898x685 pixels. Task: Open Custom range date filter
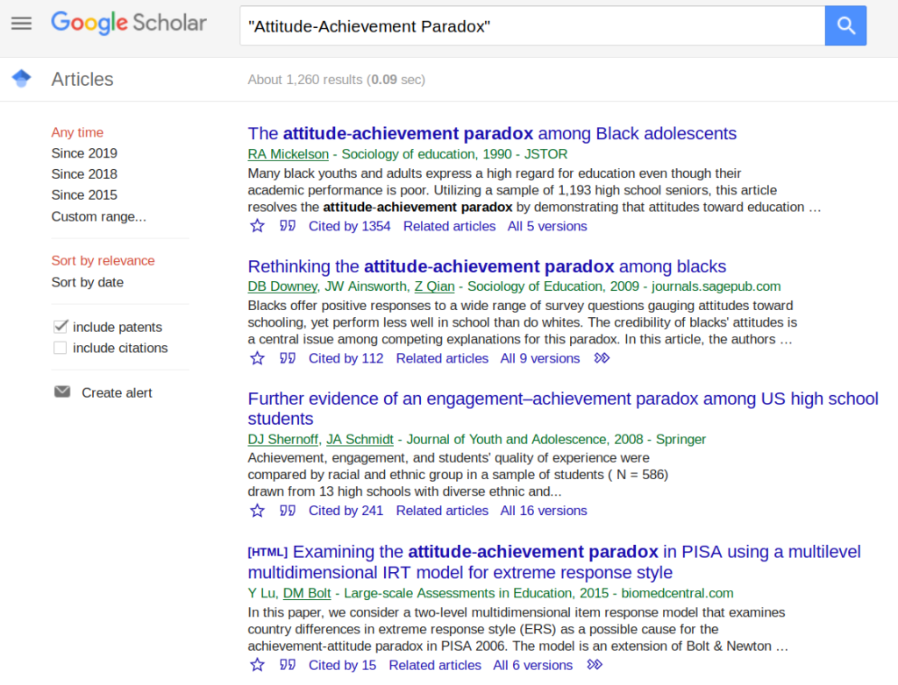pyautogui.click(x=98, y=217)
